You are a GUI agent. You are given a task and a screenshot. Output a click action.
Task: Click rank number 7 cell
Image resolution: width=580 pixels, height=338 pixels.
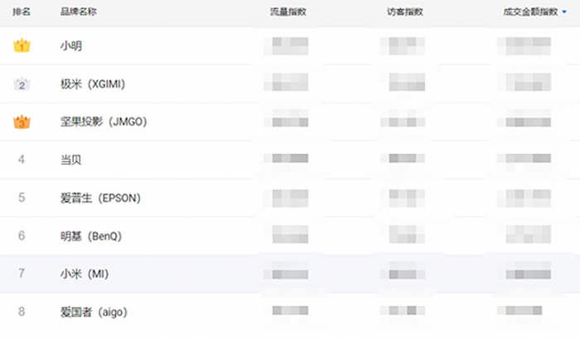pyautogui.click(x=22, y=274)
